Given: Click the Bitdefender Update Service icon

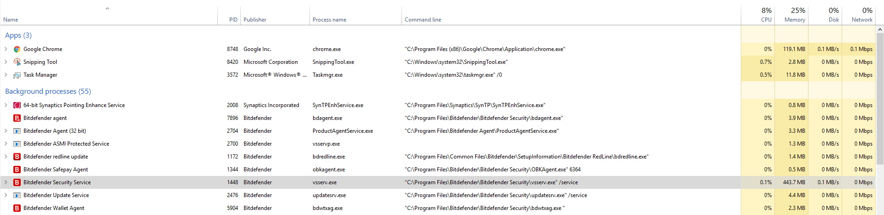Looking at the screenshot, I should (17, 195).
